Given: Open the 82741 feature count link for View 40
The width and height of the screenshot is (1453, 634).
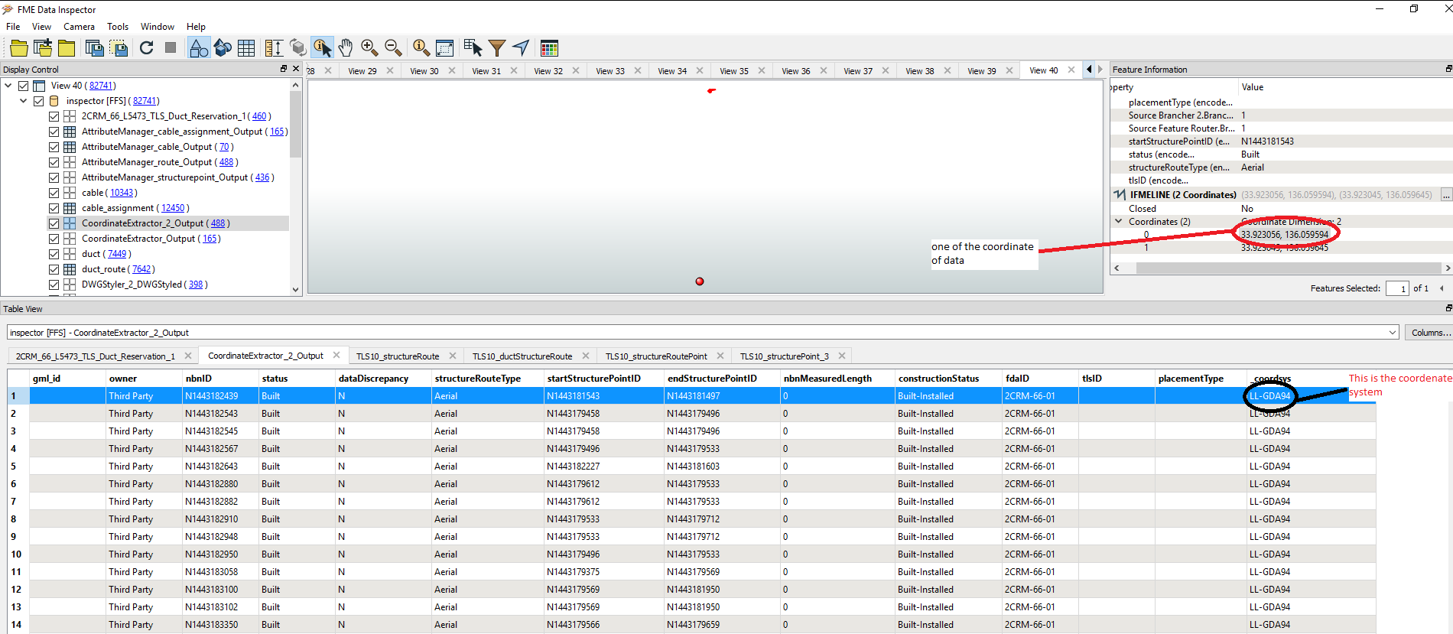Looking at the screenshot, I should point(101,86).
